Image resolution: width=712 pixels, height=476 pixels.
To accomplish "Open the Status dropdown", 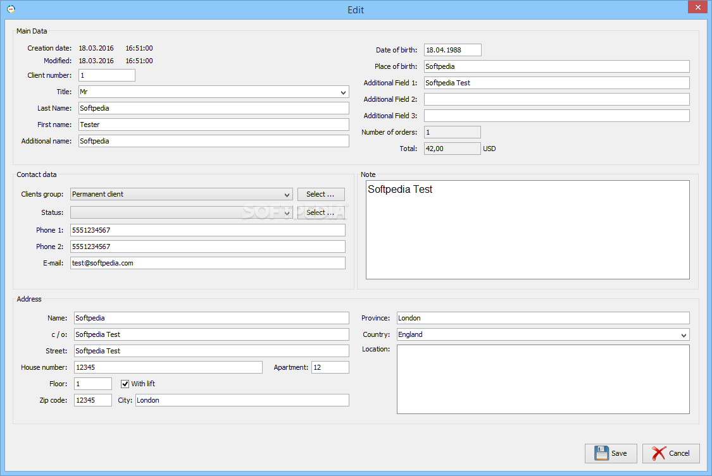I will tap(287, 212).
